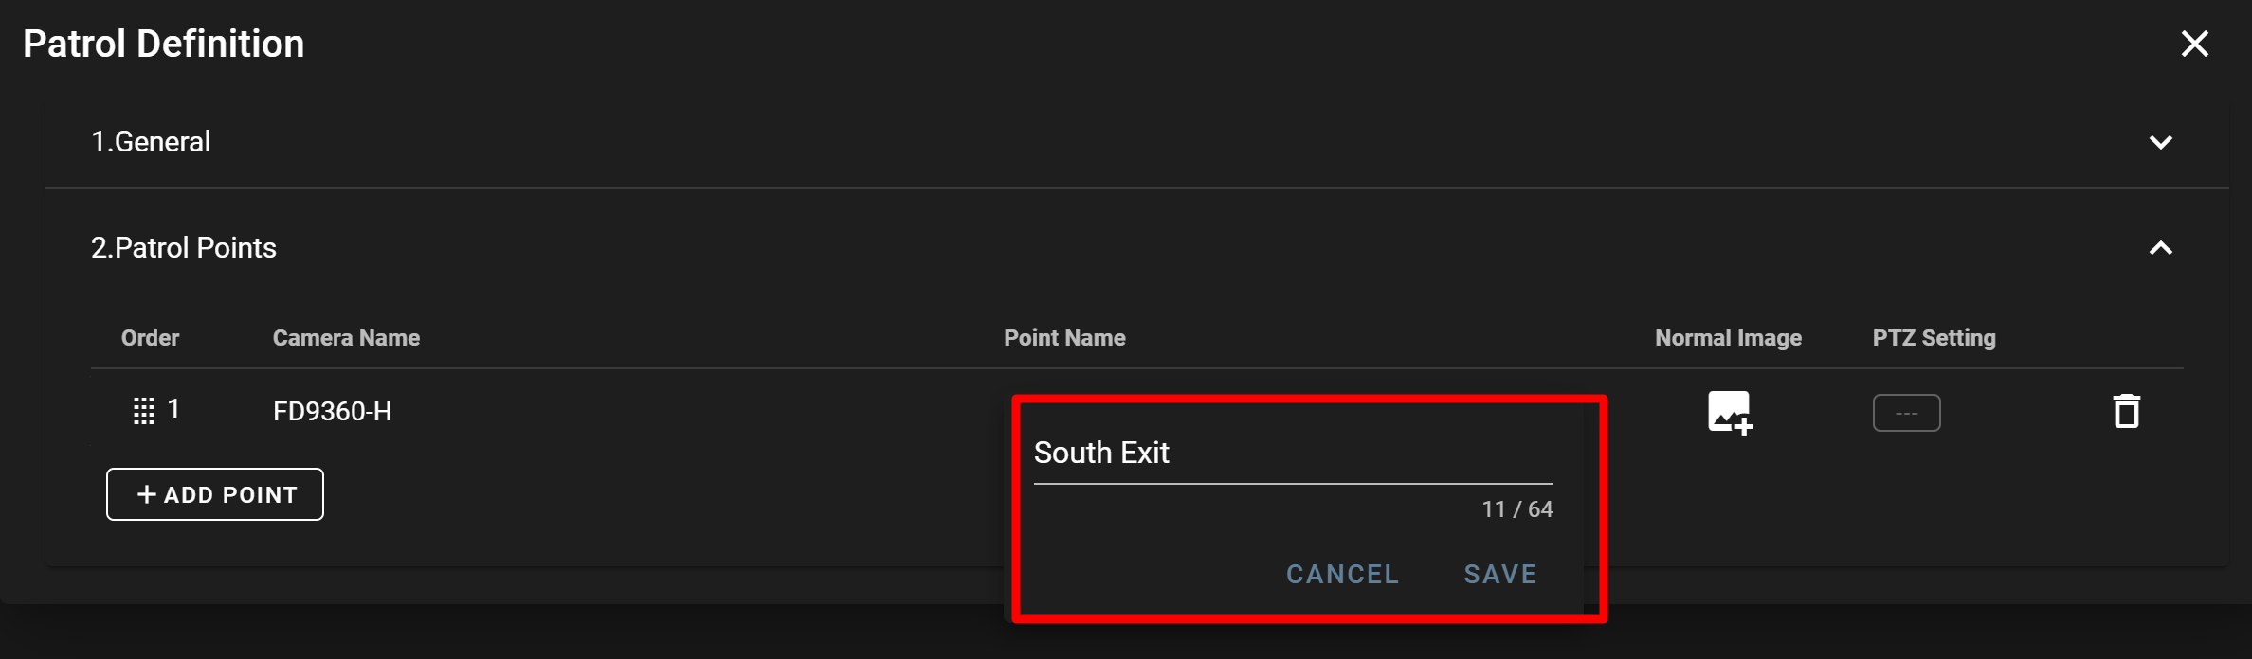
Task: Click the Normal Image column header
Action: [1728, 338]
